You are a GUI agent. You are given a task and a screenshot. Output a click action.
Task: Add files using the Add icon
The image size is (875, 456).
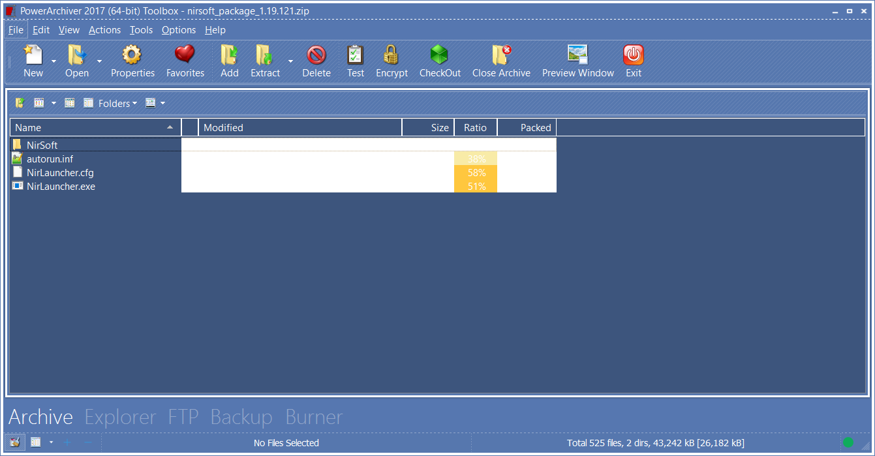229,55
